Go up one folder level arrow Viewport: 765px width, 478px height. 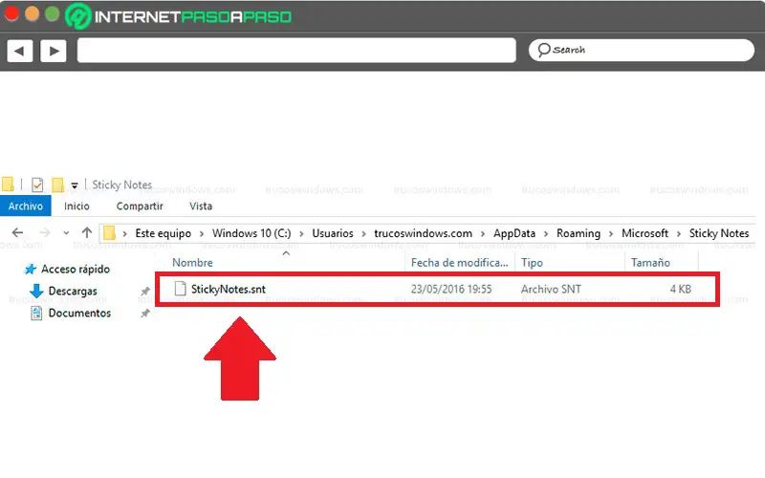point(86,232)
